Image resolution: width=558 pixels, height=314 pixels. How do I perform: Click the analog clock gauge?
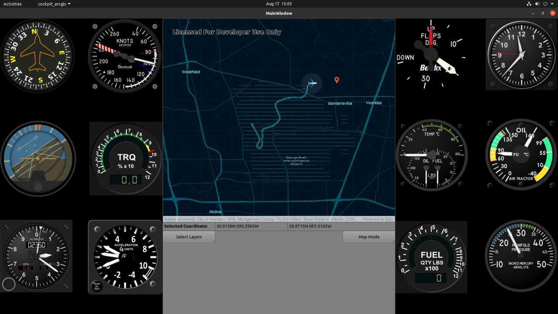pos(521,55)
